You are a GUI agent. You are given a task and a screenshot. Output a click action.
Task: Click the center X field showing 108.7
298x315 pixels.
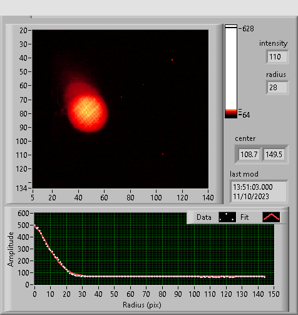click(249, 155)
